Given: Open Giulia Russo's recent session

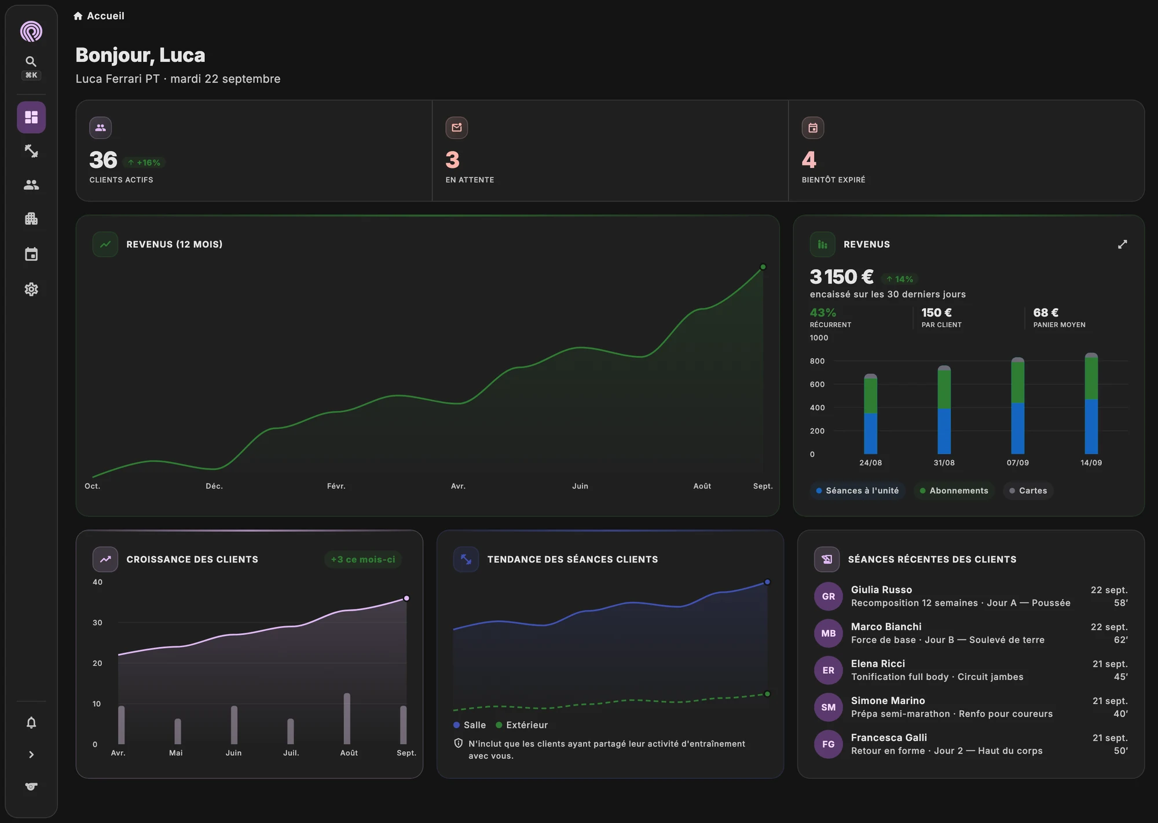Looking at the screenshot, I should point(971,596).
